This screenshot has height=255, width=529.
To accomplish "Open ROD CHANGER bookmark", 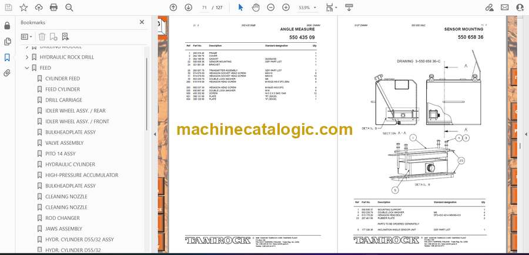I will pos(62,218).
